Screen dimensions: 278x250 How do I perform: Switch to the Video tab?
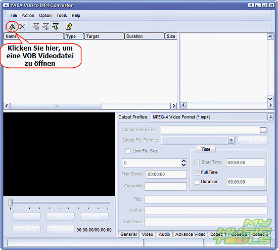pos(147,234)
